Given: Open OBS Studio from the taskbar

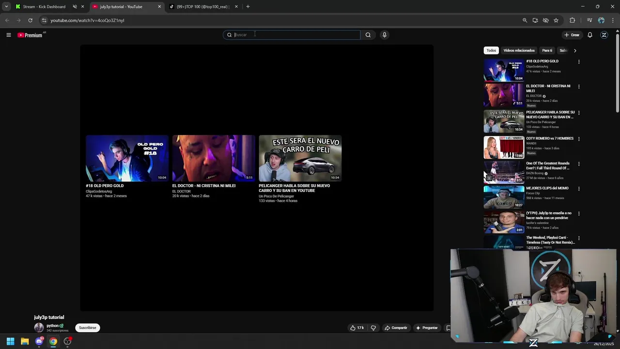Looking at the screenshot, I should (x=67, y=341).
